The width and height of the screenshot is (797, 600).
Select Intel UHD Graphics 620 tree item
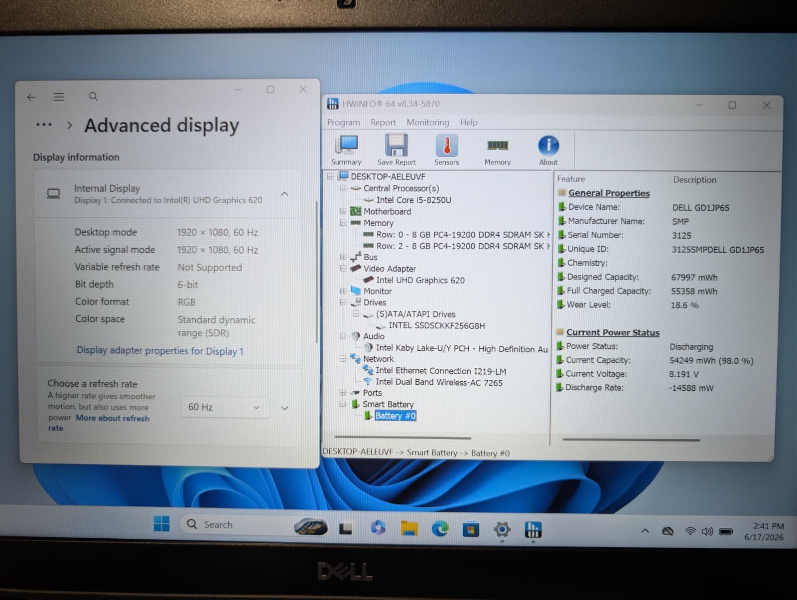(420, 280)
